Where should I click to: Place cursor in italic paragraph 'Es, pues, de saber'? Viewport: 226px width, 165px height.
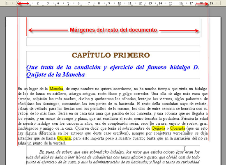[x=113, y=157]
